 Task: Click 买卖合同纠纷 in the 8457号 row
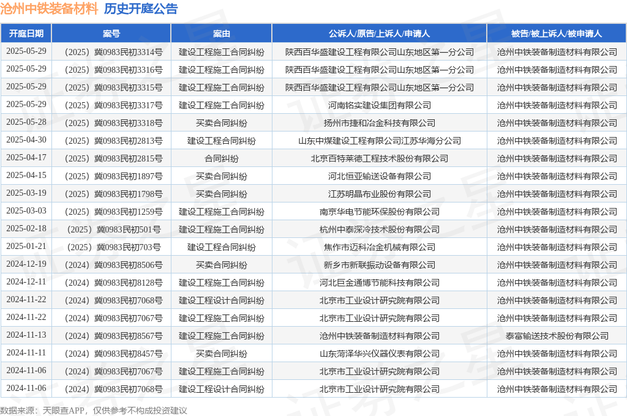(222, 354)
